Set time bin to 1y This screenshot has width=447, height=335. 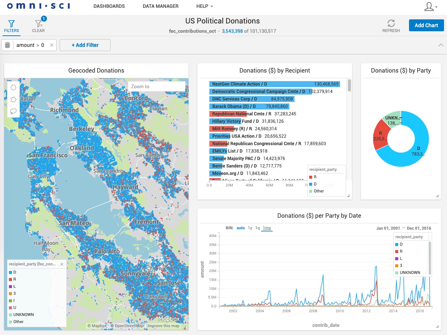click(250, 228)
